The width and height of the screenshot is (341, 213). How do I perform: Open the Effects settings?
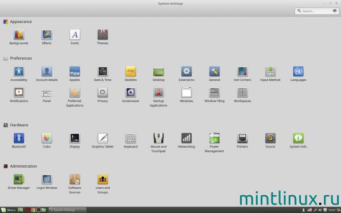point(46,37)
